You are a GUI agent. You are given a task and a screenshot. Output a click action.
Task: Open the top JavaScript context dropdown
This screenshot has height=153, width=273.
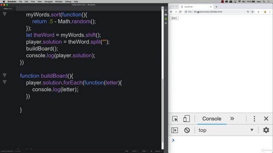click(x=226, y=130)
